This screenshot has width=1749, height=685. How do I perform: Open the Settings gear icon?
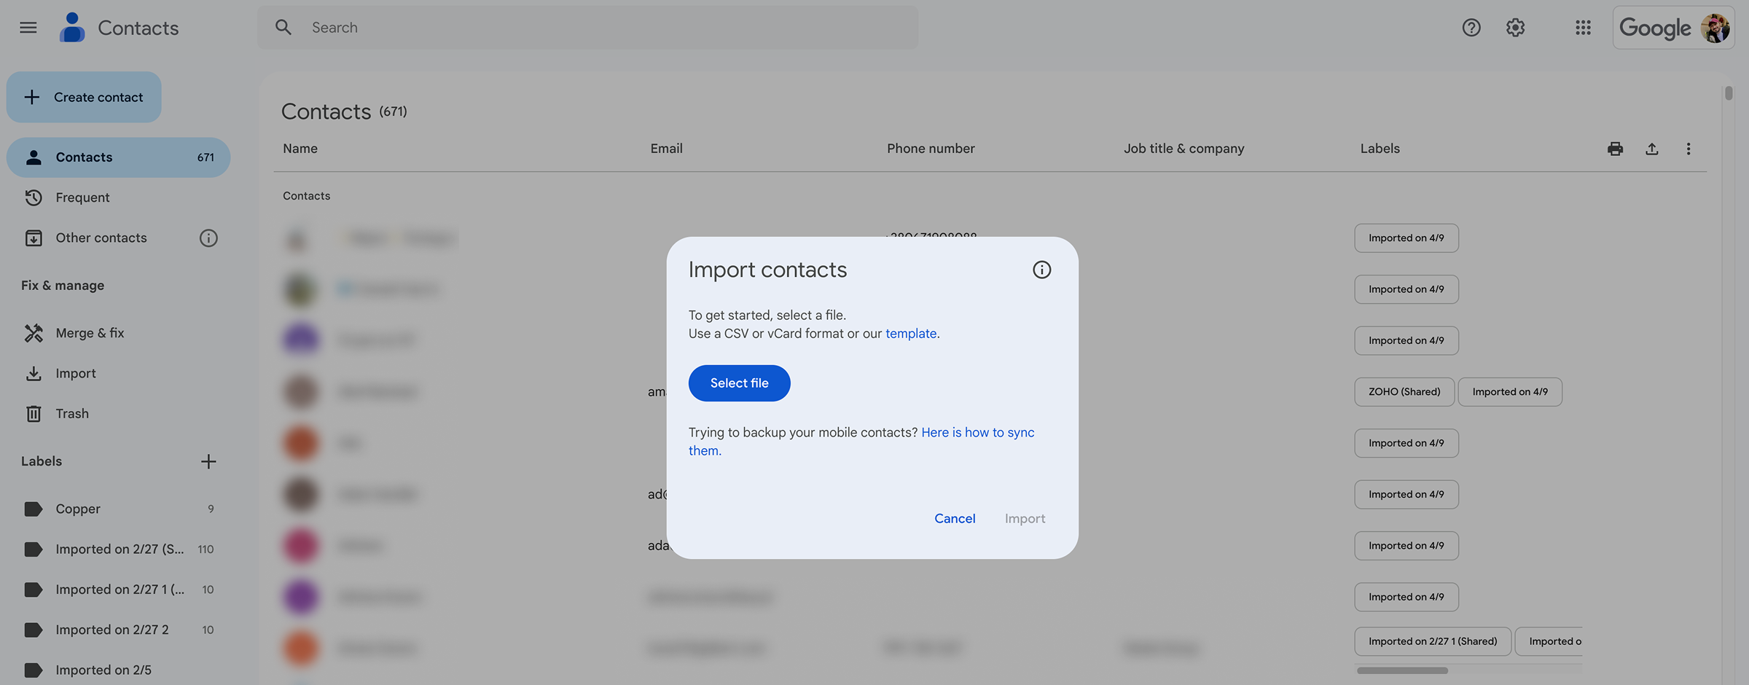tap(1515, 28)
